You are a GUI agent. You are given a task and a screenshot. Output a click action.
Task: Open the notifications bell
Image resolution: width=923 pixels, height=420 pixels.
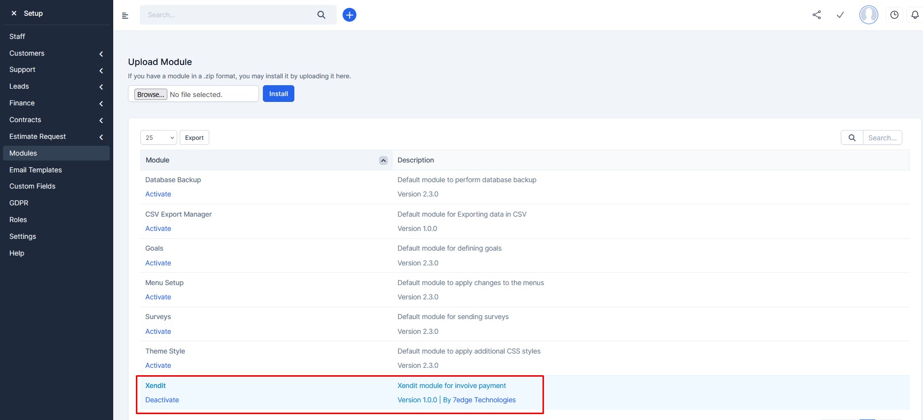(x=915, y=15)
